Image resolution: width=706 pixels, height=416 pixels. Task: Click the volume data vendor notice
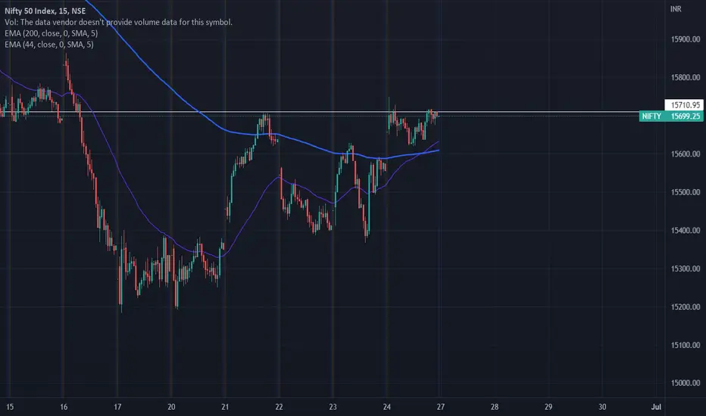pyautogui.click(x=118, y=22)
